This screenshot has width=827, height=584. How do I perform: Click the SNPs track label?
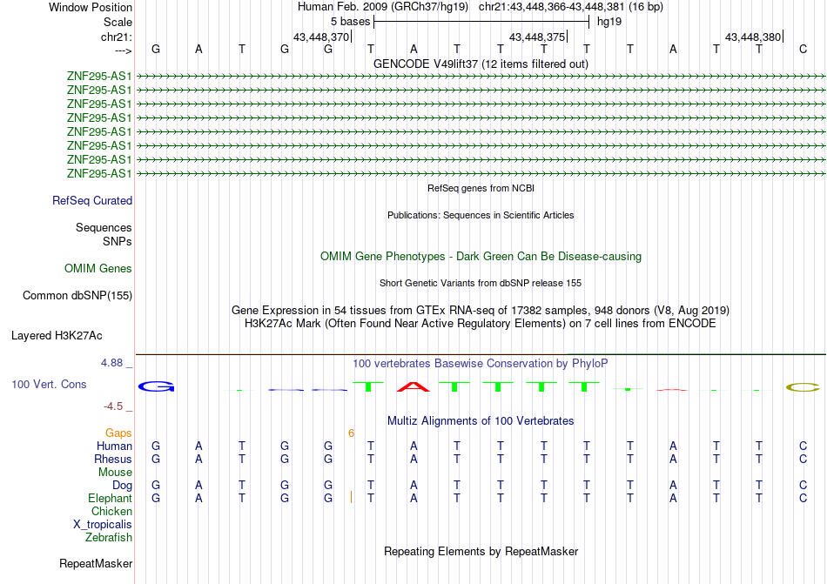pyautogui.click(x=118, y=241)
